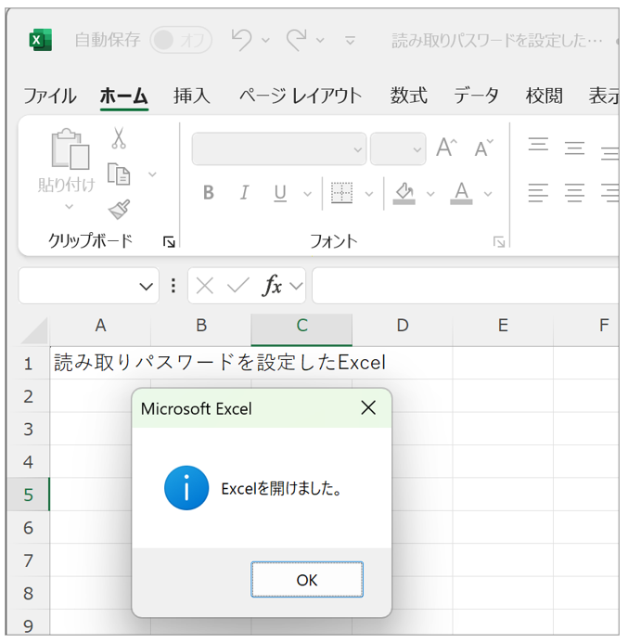This screenshot has height=643, width=628.
Task: Open the 校閲 tab
Action: coord(544,96)
